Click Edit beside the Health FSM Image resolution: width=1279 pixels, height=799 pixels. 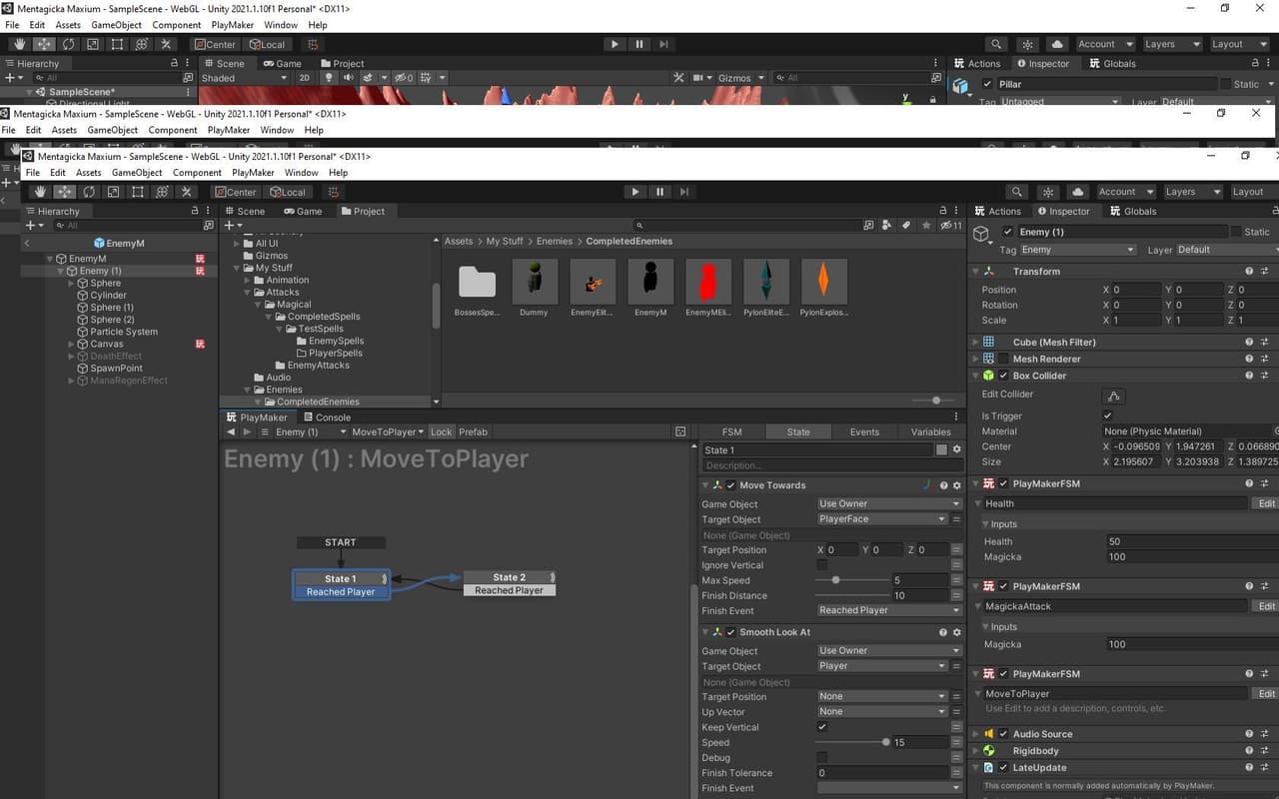1266,503
